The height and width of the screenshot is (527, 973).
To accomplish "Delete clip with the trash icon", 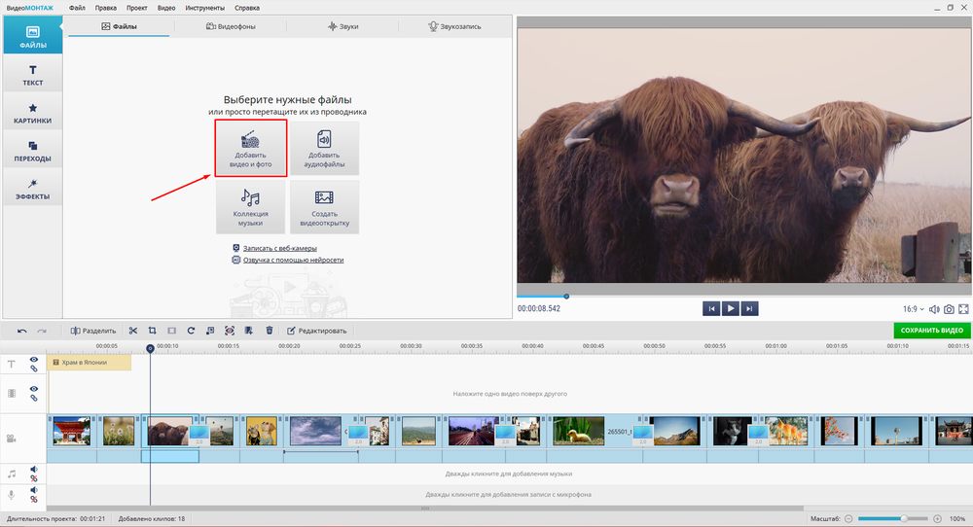I will pos(269,331).
